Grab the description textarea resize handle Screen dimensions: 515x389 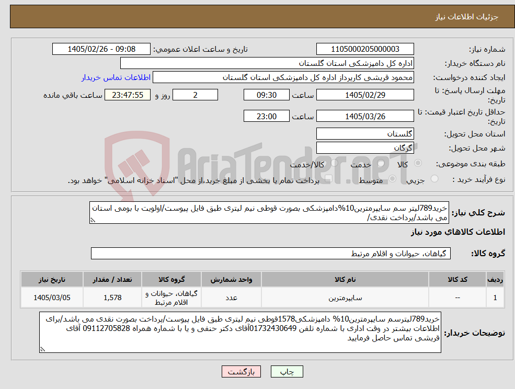(93, 221)
